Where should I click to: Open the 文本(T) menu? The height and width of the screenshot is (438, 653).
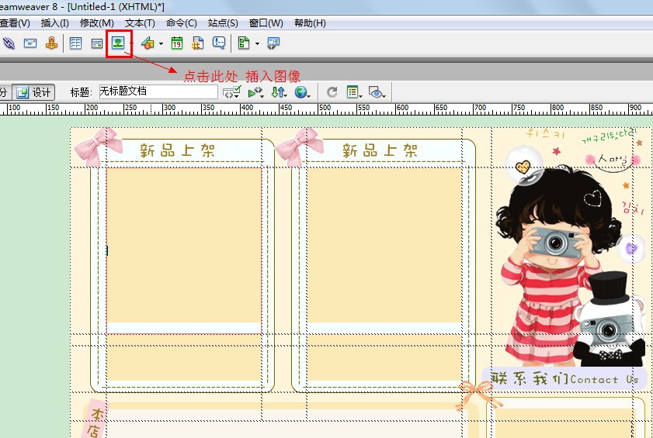140,23
